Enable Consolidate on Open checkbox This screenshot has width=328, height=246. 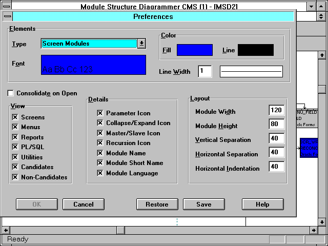11,93
